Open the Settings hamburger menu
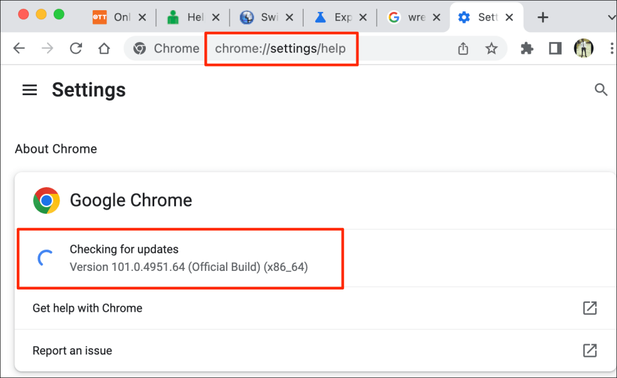Viewport: 617px width, 378px height. [29, 90]
